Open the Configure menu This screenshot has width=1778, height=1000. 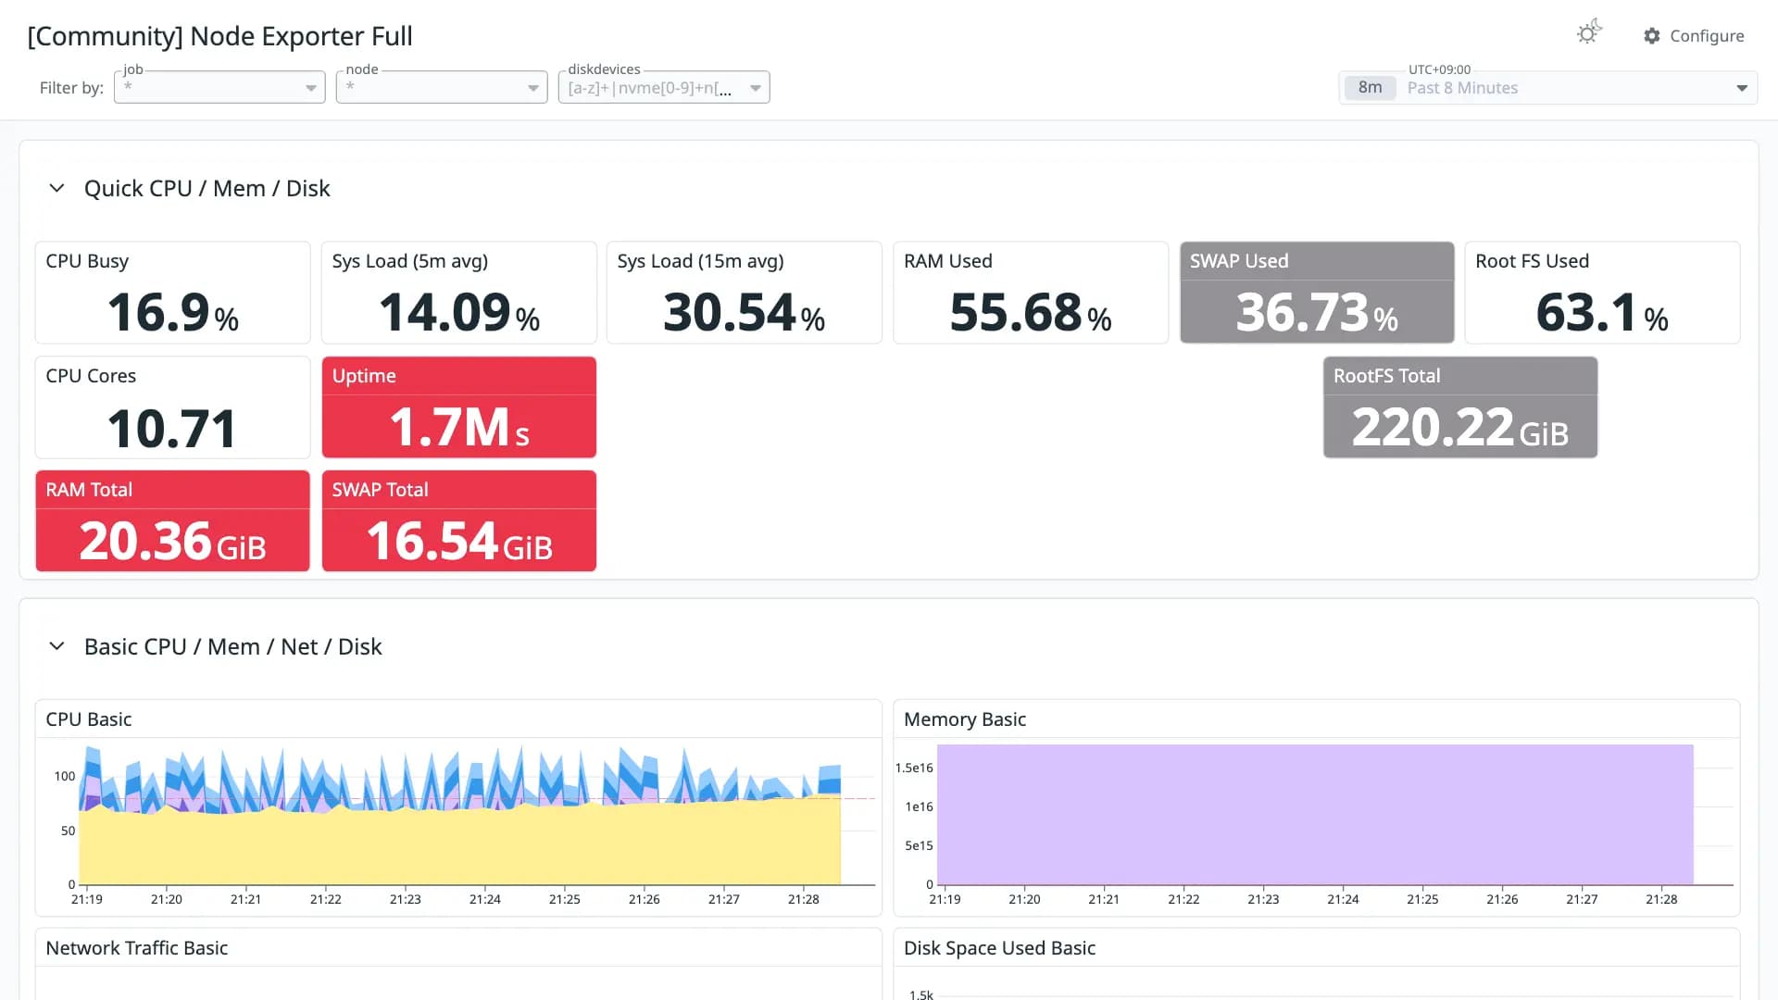(1694, 35)
